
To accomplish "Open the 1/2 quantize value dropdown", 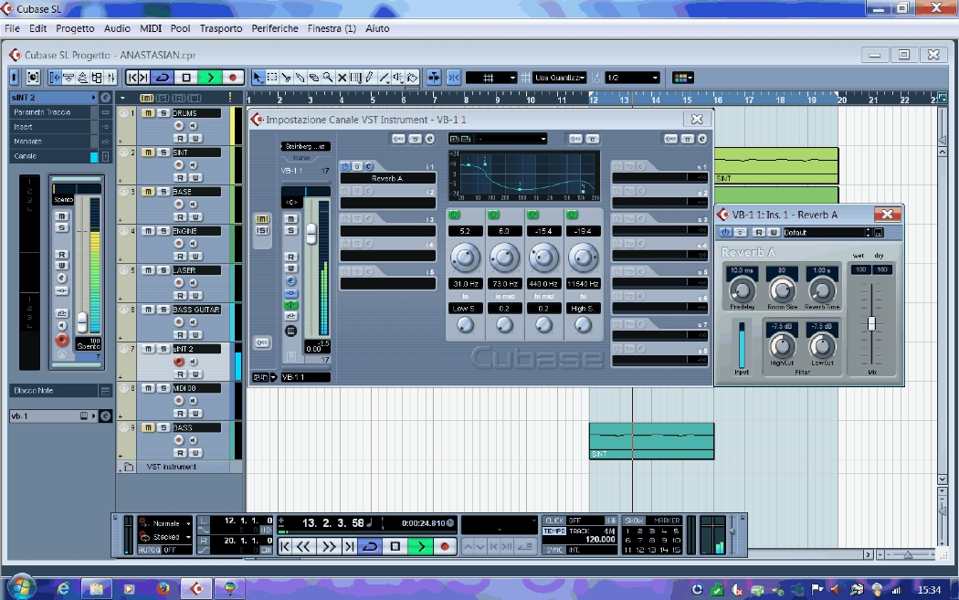I will coord(632,78).
